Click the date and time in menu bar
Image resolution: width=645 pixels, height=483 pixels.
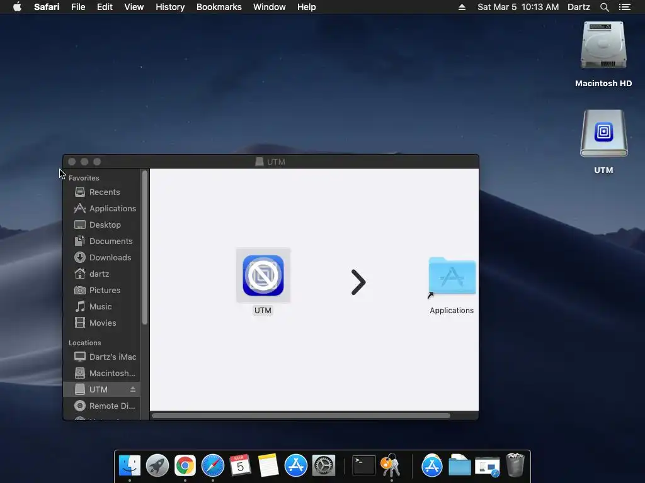[x=518, y=7]
